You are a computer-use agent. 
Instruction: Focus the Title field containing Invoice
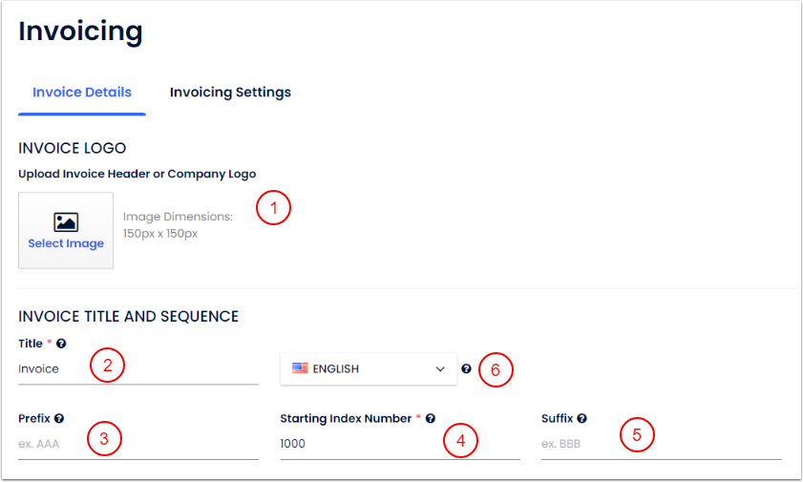pyautogui.click(x=138, y=368)
